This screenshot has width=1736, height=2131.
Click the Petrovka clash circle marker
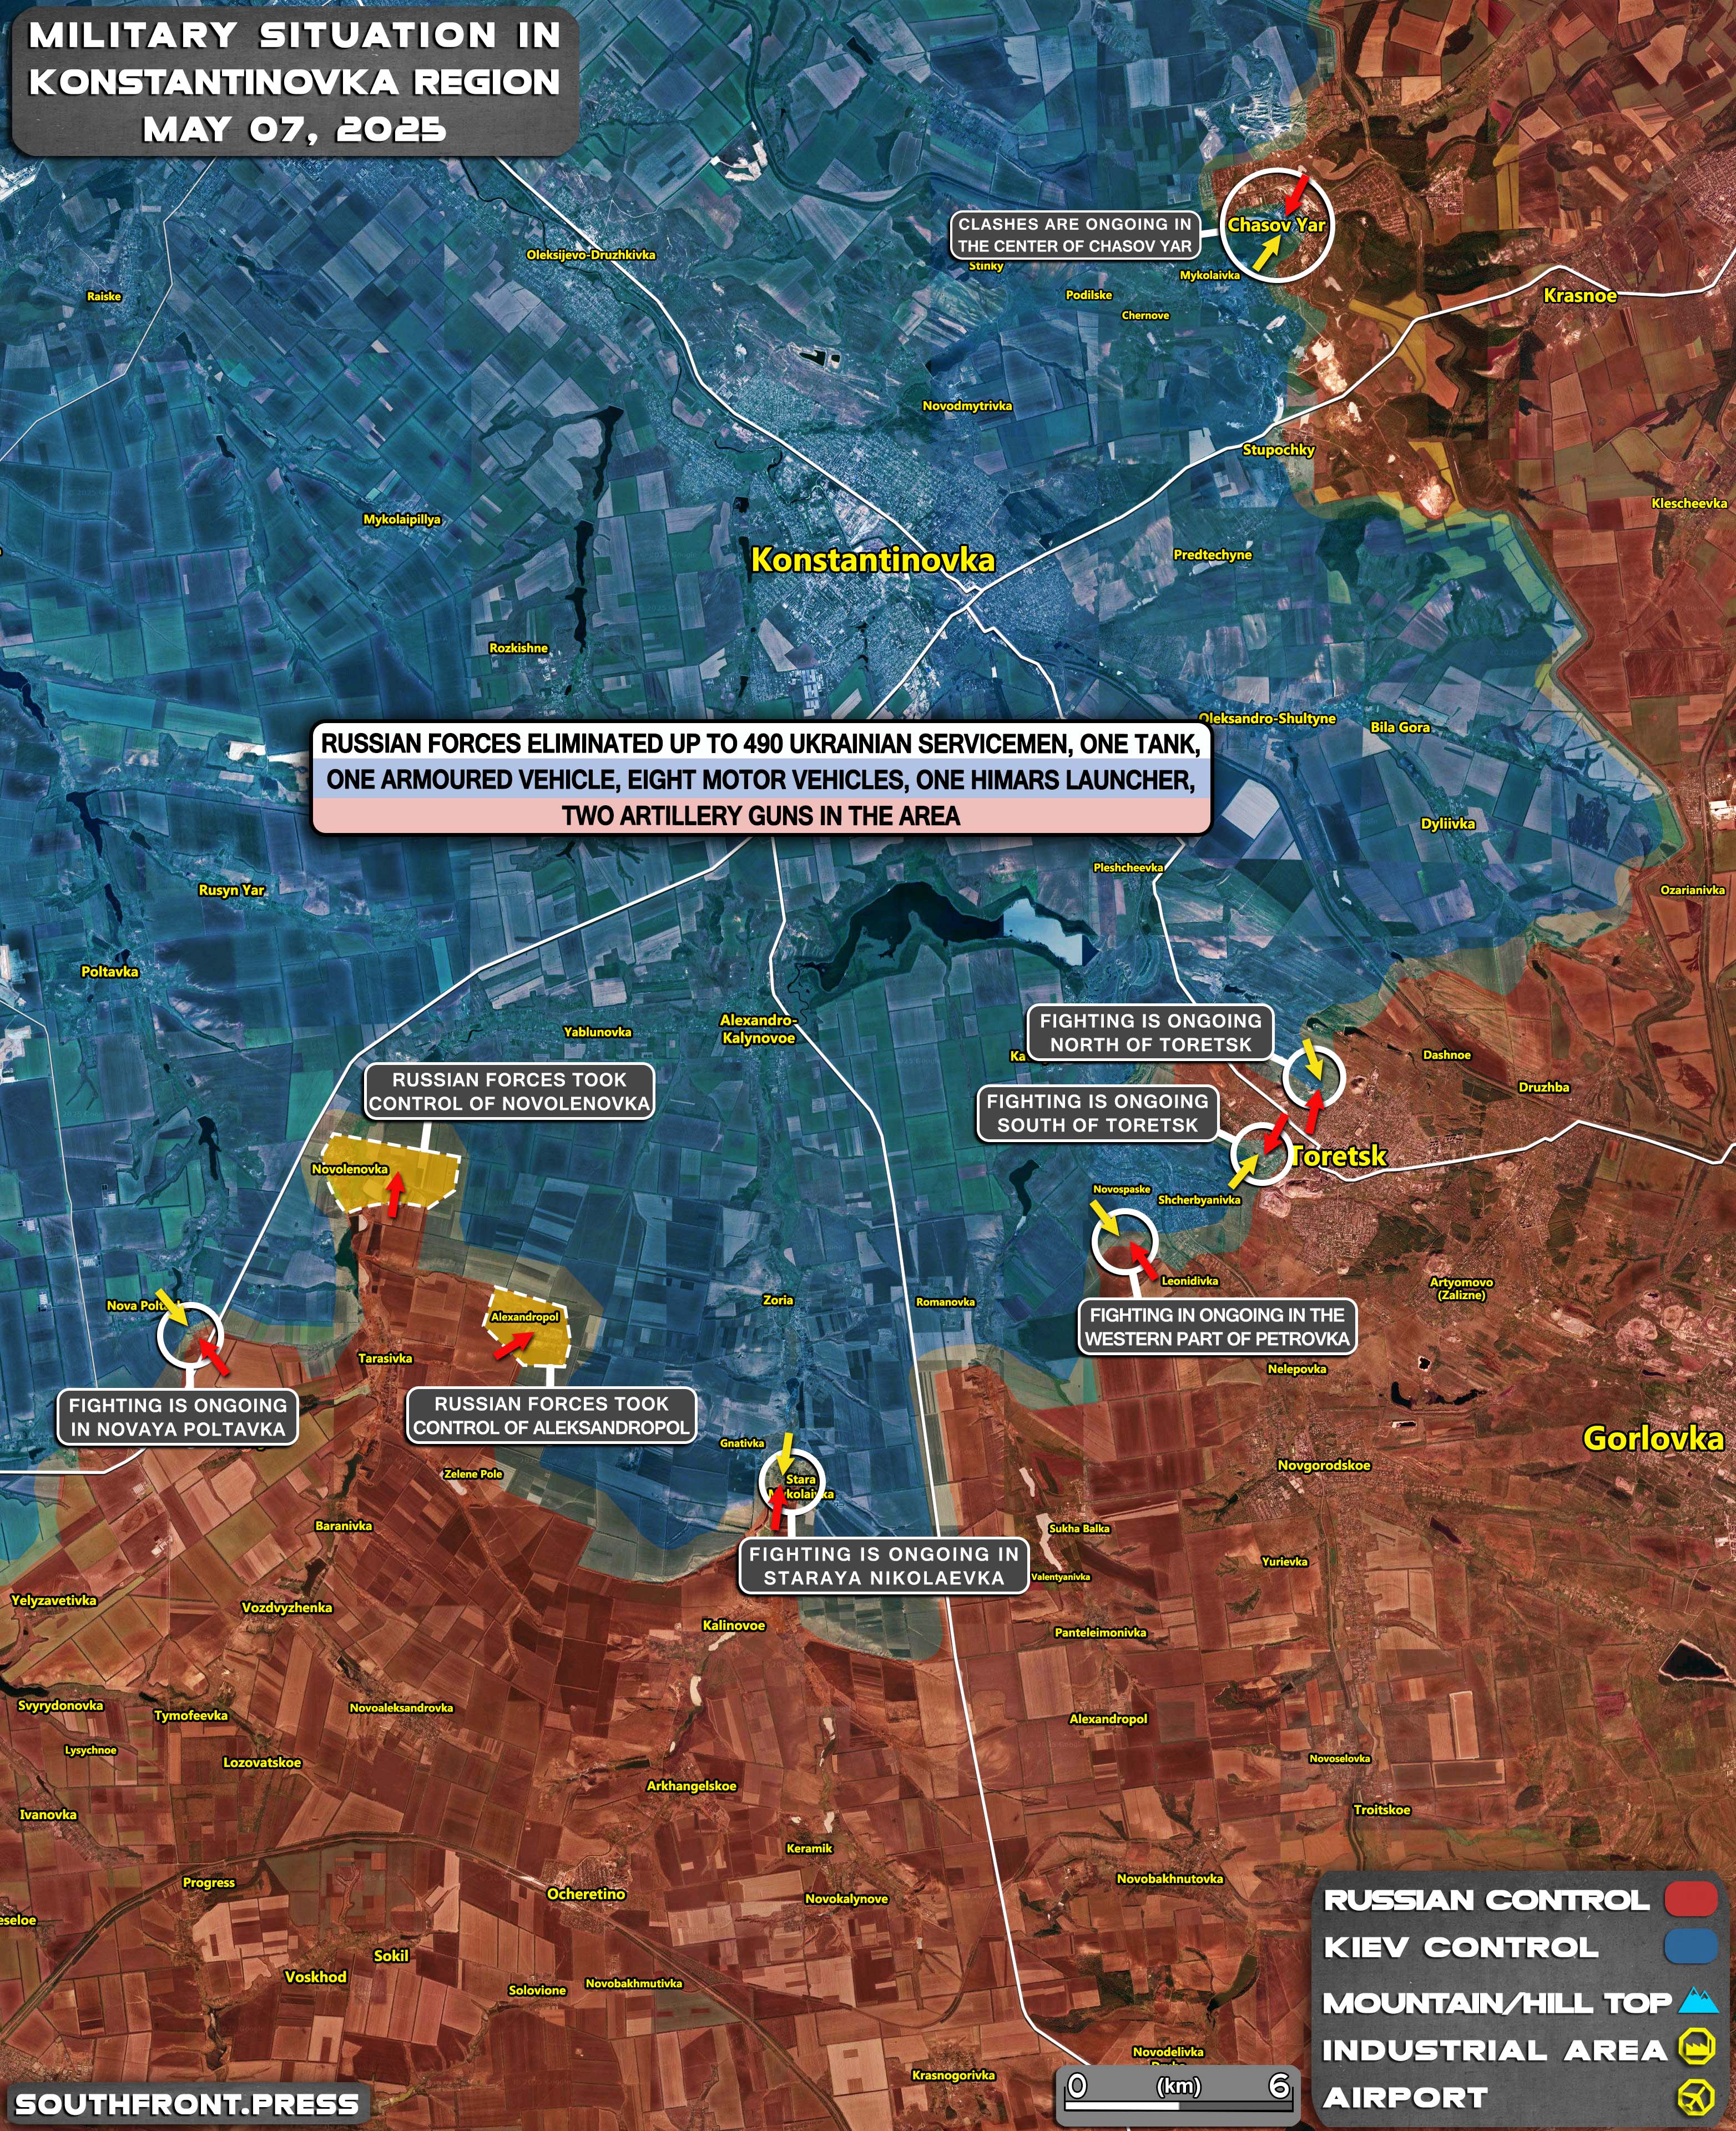point(1124,1241)
